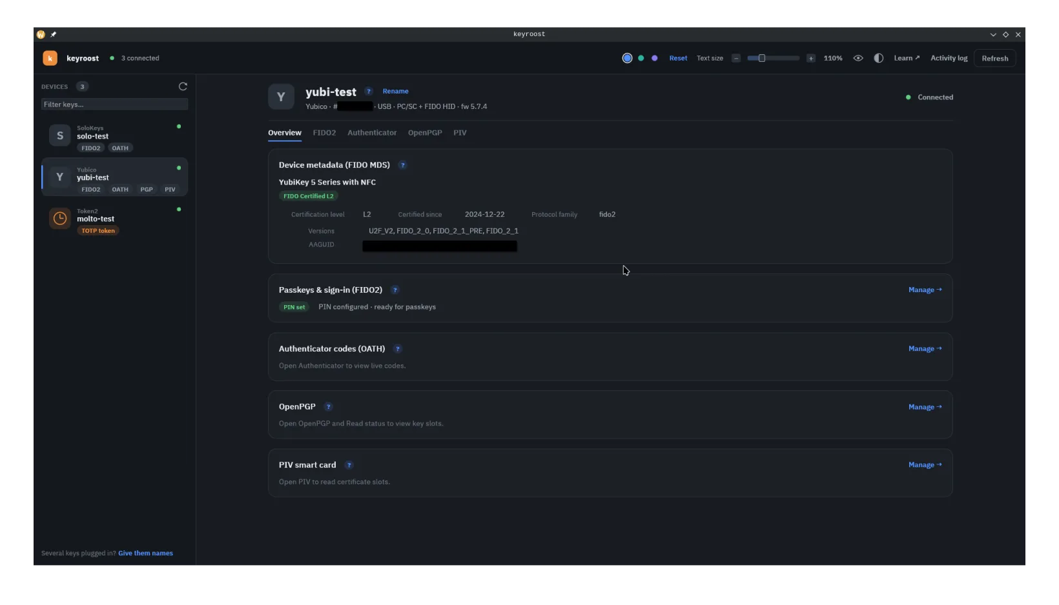Click the molto-test device entry

tap(114, 220)
